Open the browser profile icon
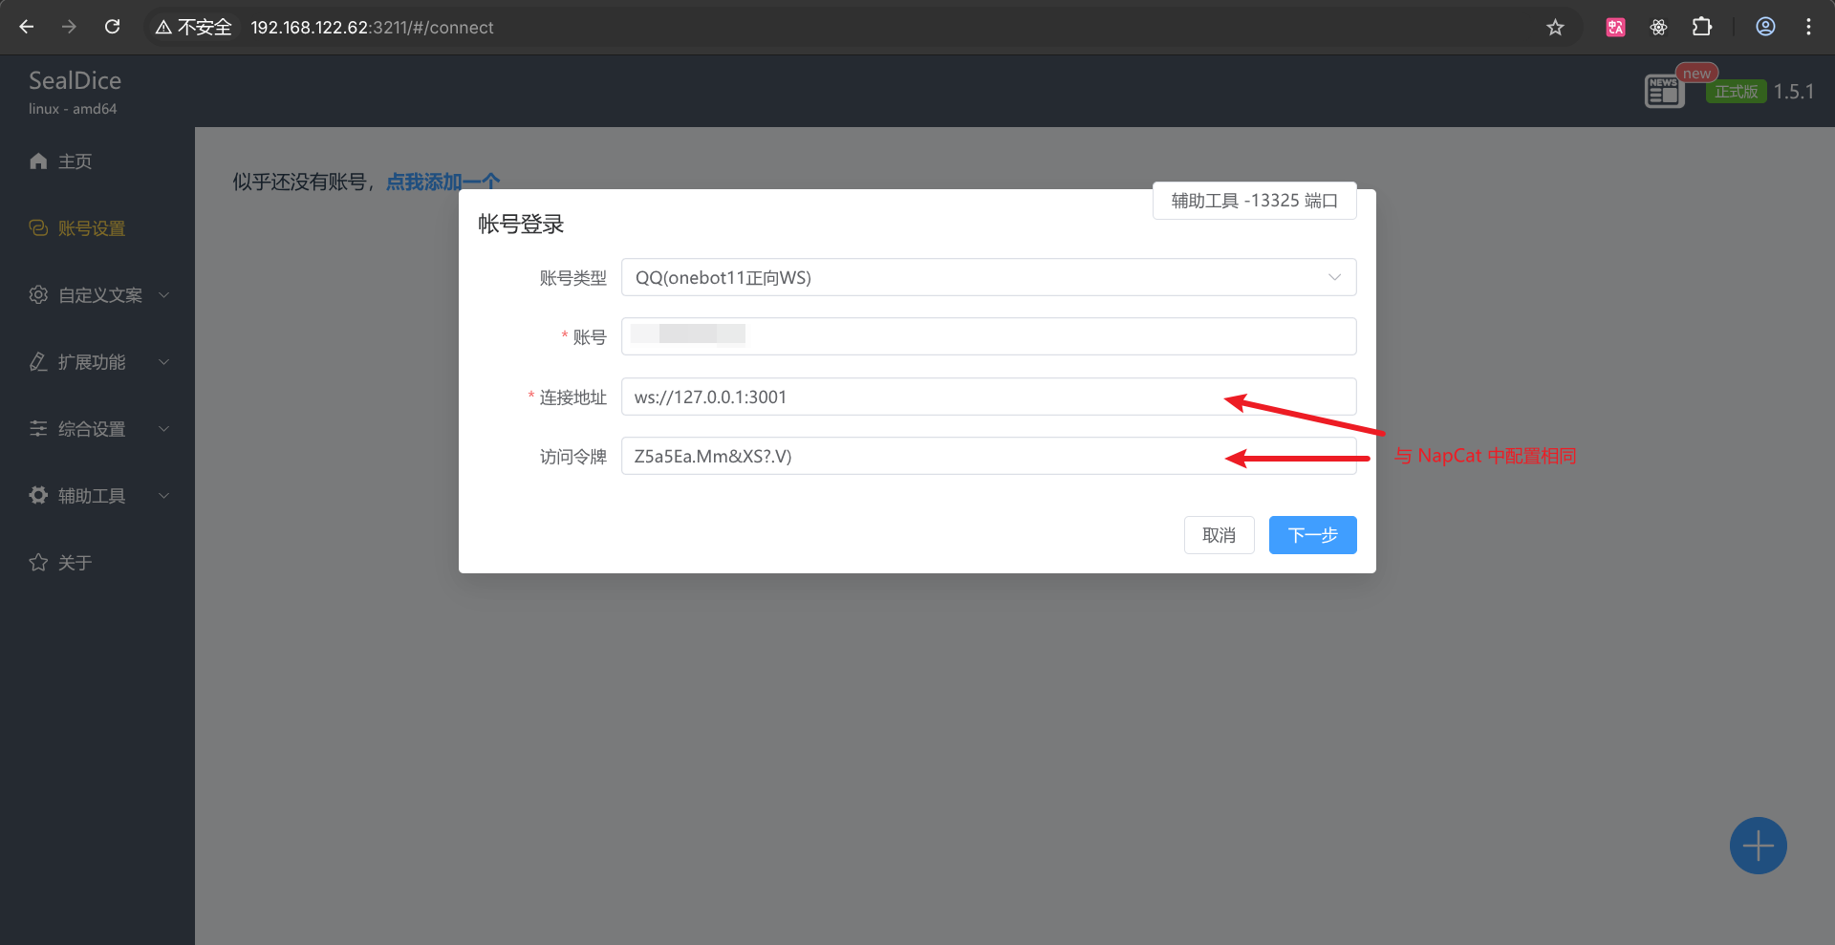1835x945 pixels. click(x=1765, y=27)
